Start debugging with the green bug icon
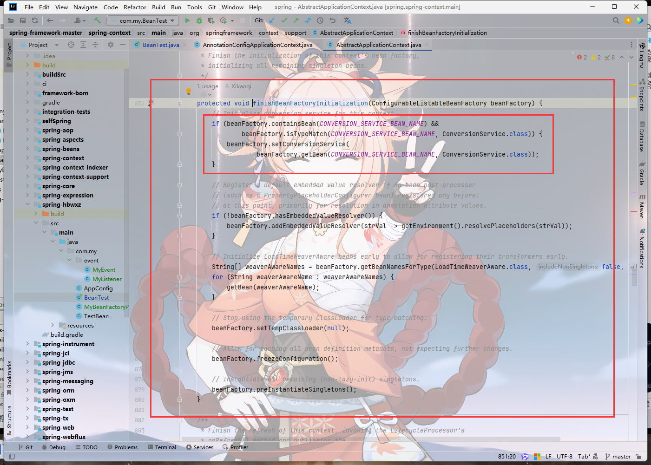This screenshot has width=651, height=465. click(x=199, y=20)
